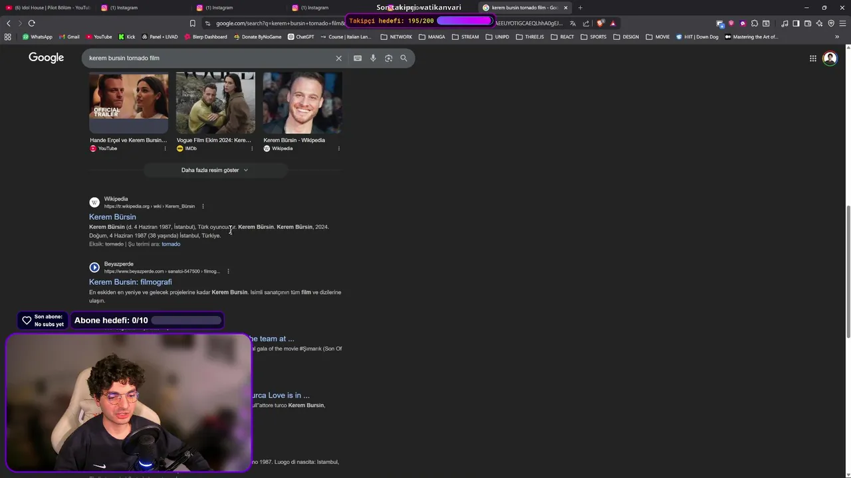The image size is (851, 478).
Task: Click the browser forward arrow
Action: click(20, 23)
